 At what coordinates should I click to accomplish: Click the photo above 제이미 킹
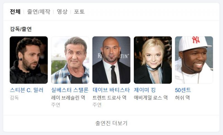tap(153, 60)
